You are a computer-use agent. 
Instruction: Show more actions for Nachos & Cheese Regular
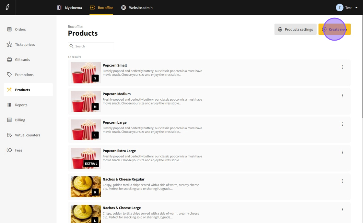coord(342,181)
